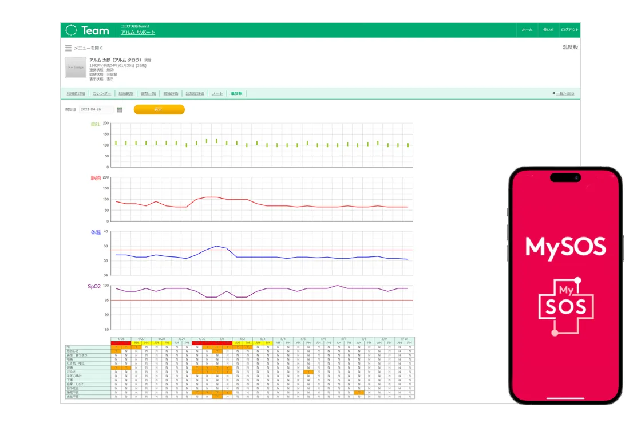Click the アルム サポート header link
641x427 pixels.
tap(138, 33)
